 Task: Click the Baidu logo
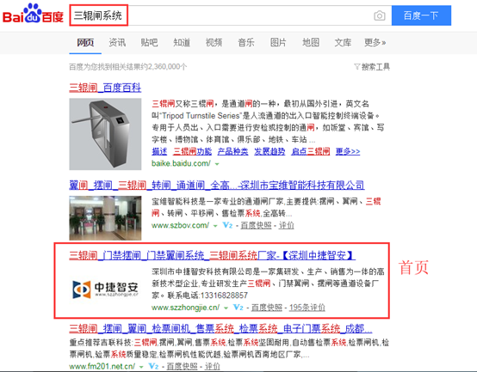pos(34,14)
